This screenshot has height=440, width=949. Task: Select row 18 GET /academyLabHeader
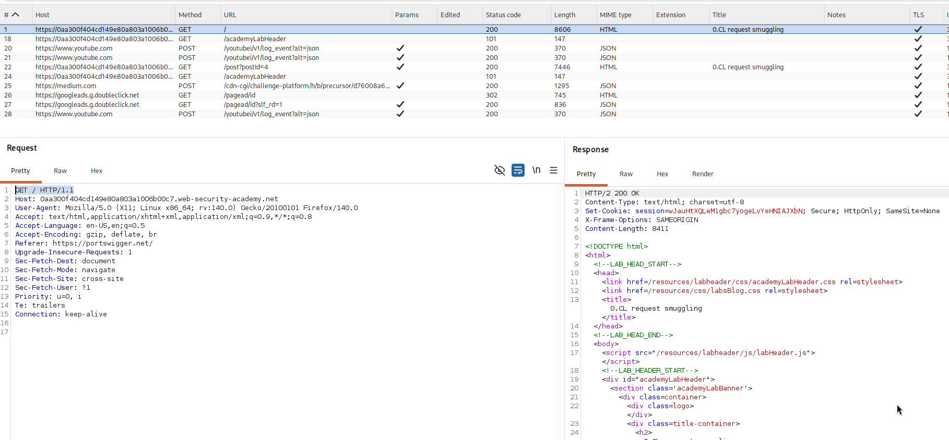coord(474,39)
